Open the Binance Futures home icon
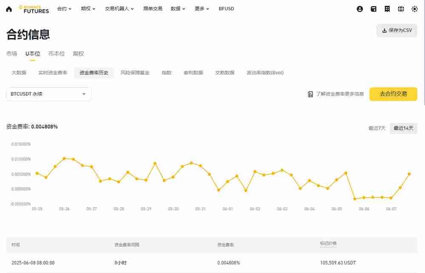425x273 pixels. (8, 8)
